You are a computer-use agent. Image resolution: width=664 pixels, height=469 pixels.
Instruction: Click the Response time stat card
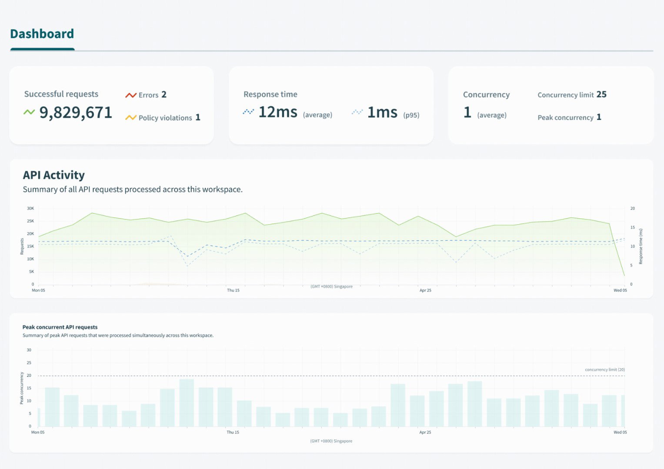pos(331,105)
